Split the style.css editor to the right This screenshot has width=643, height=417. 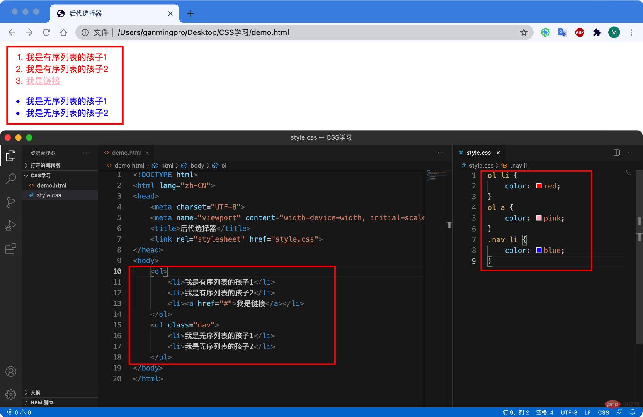point(617,153)
